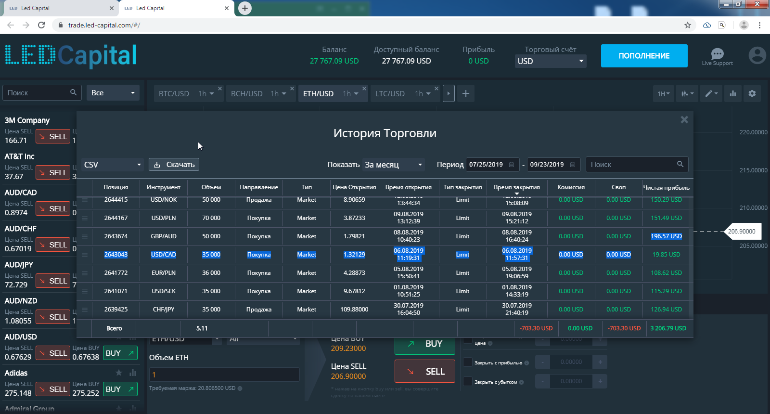Close the LTC/USD chart tab
The width and height of the screenshot is (770, 414).
pyautogui.click(x=436, y=89)
